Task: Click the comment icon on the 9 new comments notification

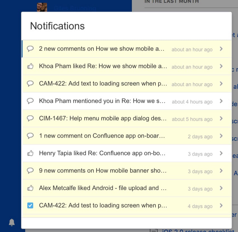Action: pos(30,170)
